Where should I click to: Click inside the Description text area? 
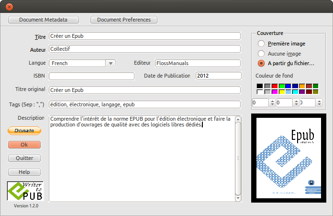click(142, 159)
